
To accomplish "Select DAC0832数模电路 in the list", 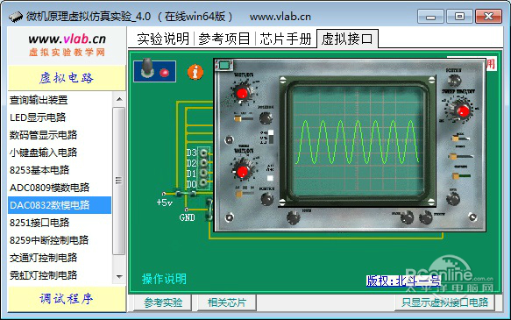I will tap(60, 205).
